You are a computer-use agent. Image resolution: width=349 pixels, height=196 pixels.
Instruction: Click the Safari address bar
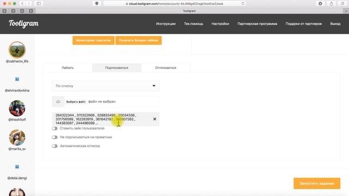[174, 4]
